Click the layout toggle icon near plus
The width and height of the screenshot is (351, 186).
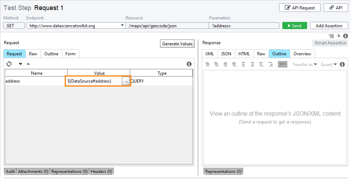point(331,36)
